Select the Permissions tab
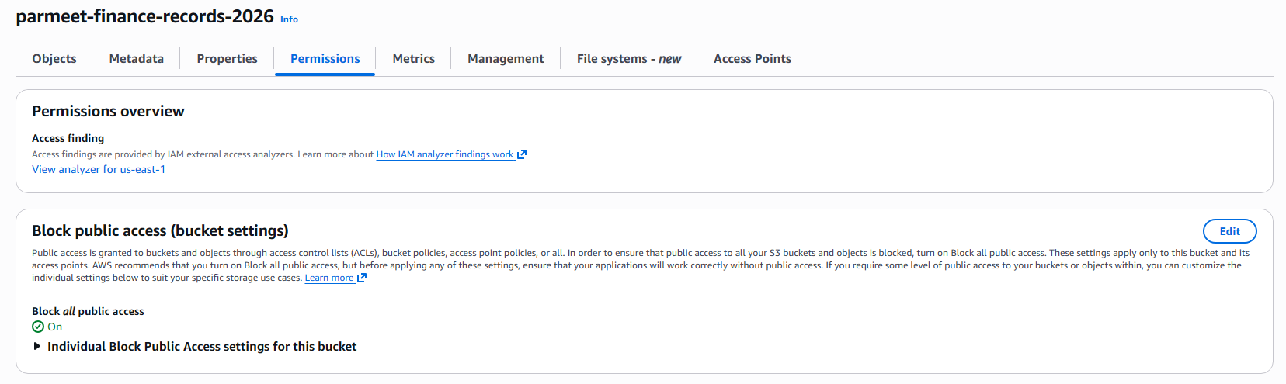 click(325, 59)
